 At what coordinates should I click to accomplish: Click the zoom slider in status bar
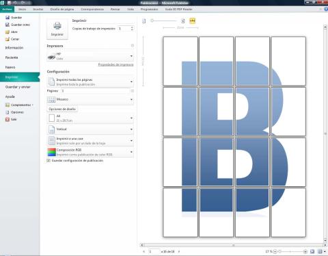coord(290,251)
